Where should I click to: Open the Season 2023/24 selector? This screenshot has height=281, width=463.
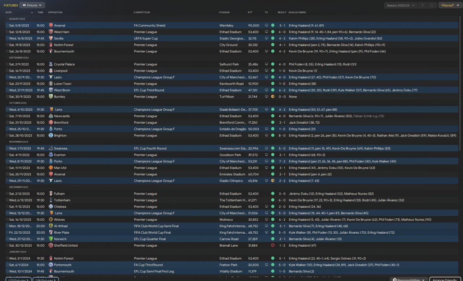(400, 5)
